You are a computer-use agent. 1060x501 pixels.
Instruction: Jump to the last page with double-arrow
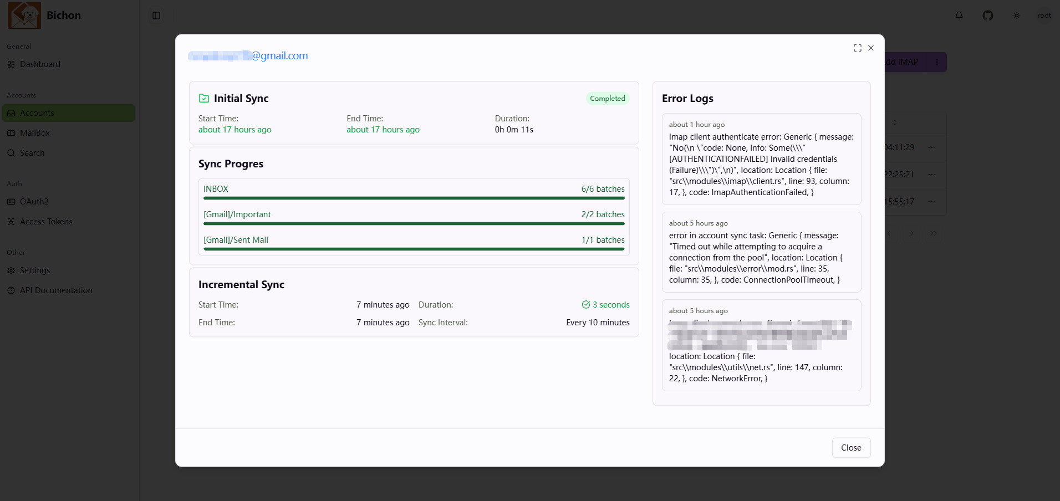point(934,233)
